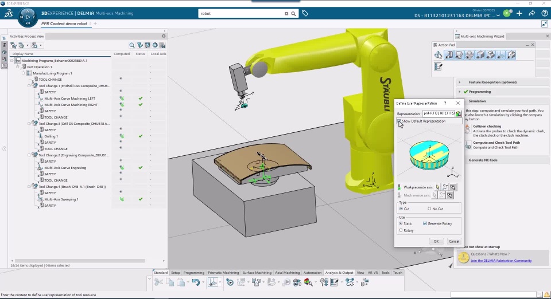This screenshot has height=299, width=551.
Task: Click the gear settings icon in Activities Process View header
Action: [164, 36]
